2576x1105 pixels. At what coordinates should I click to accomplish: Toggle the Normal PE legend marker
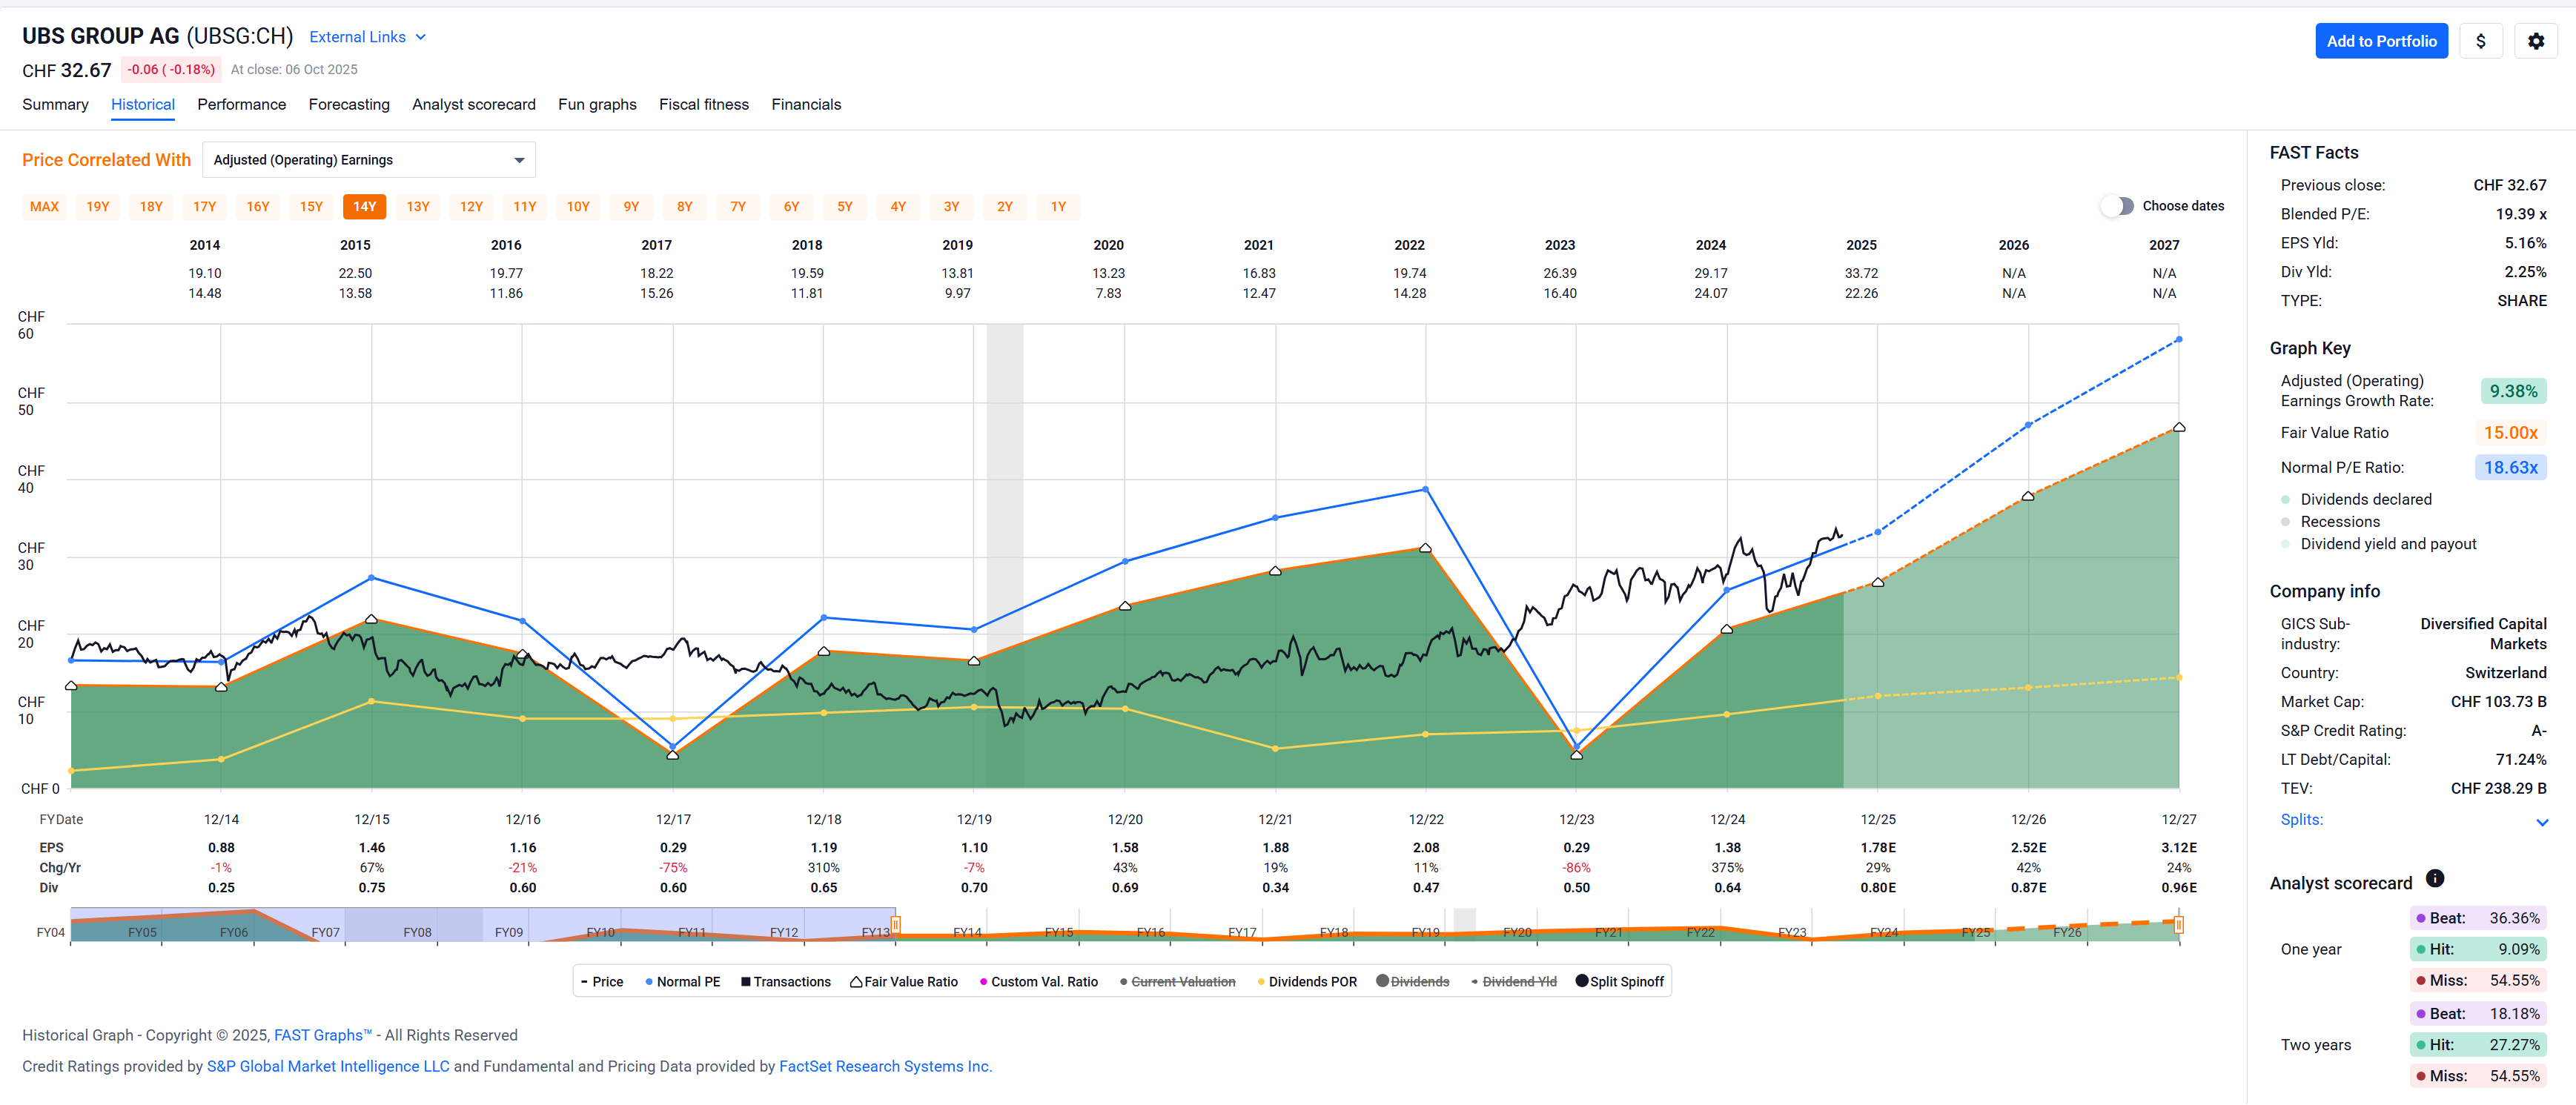coord(683,982)
